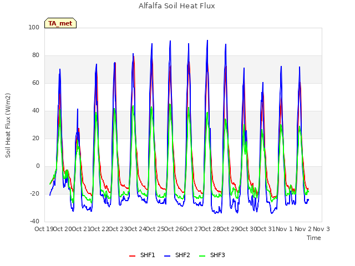Click the Oct 22 x-axis date label
This screenshot has width=355, height=266.
tap(100, 229)
